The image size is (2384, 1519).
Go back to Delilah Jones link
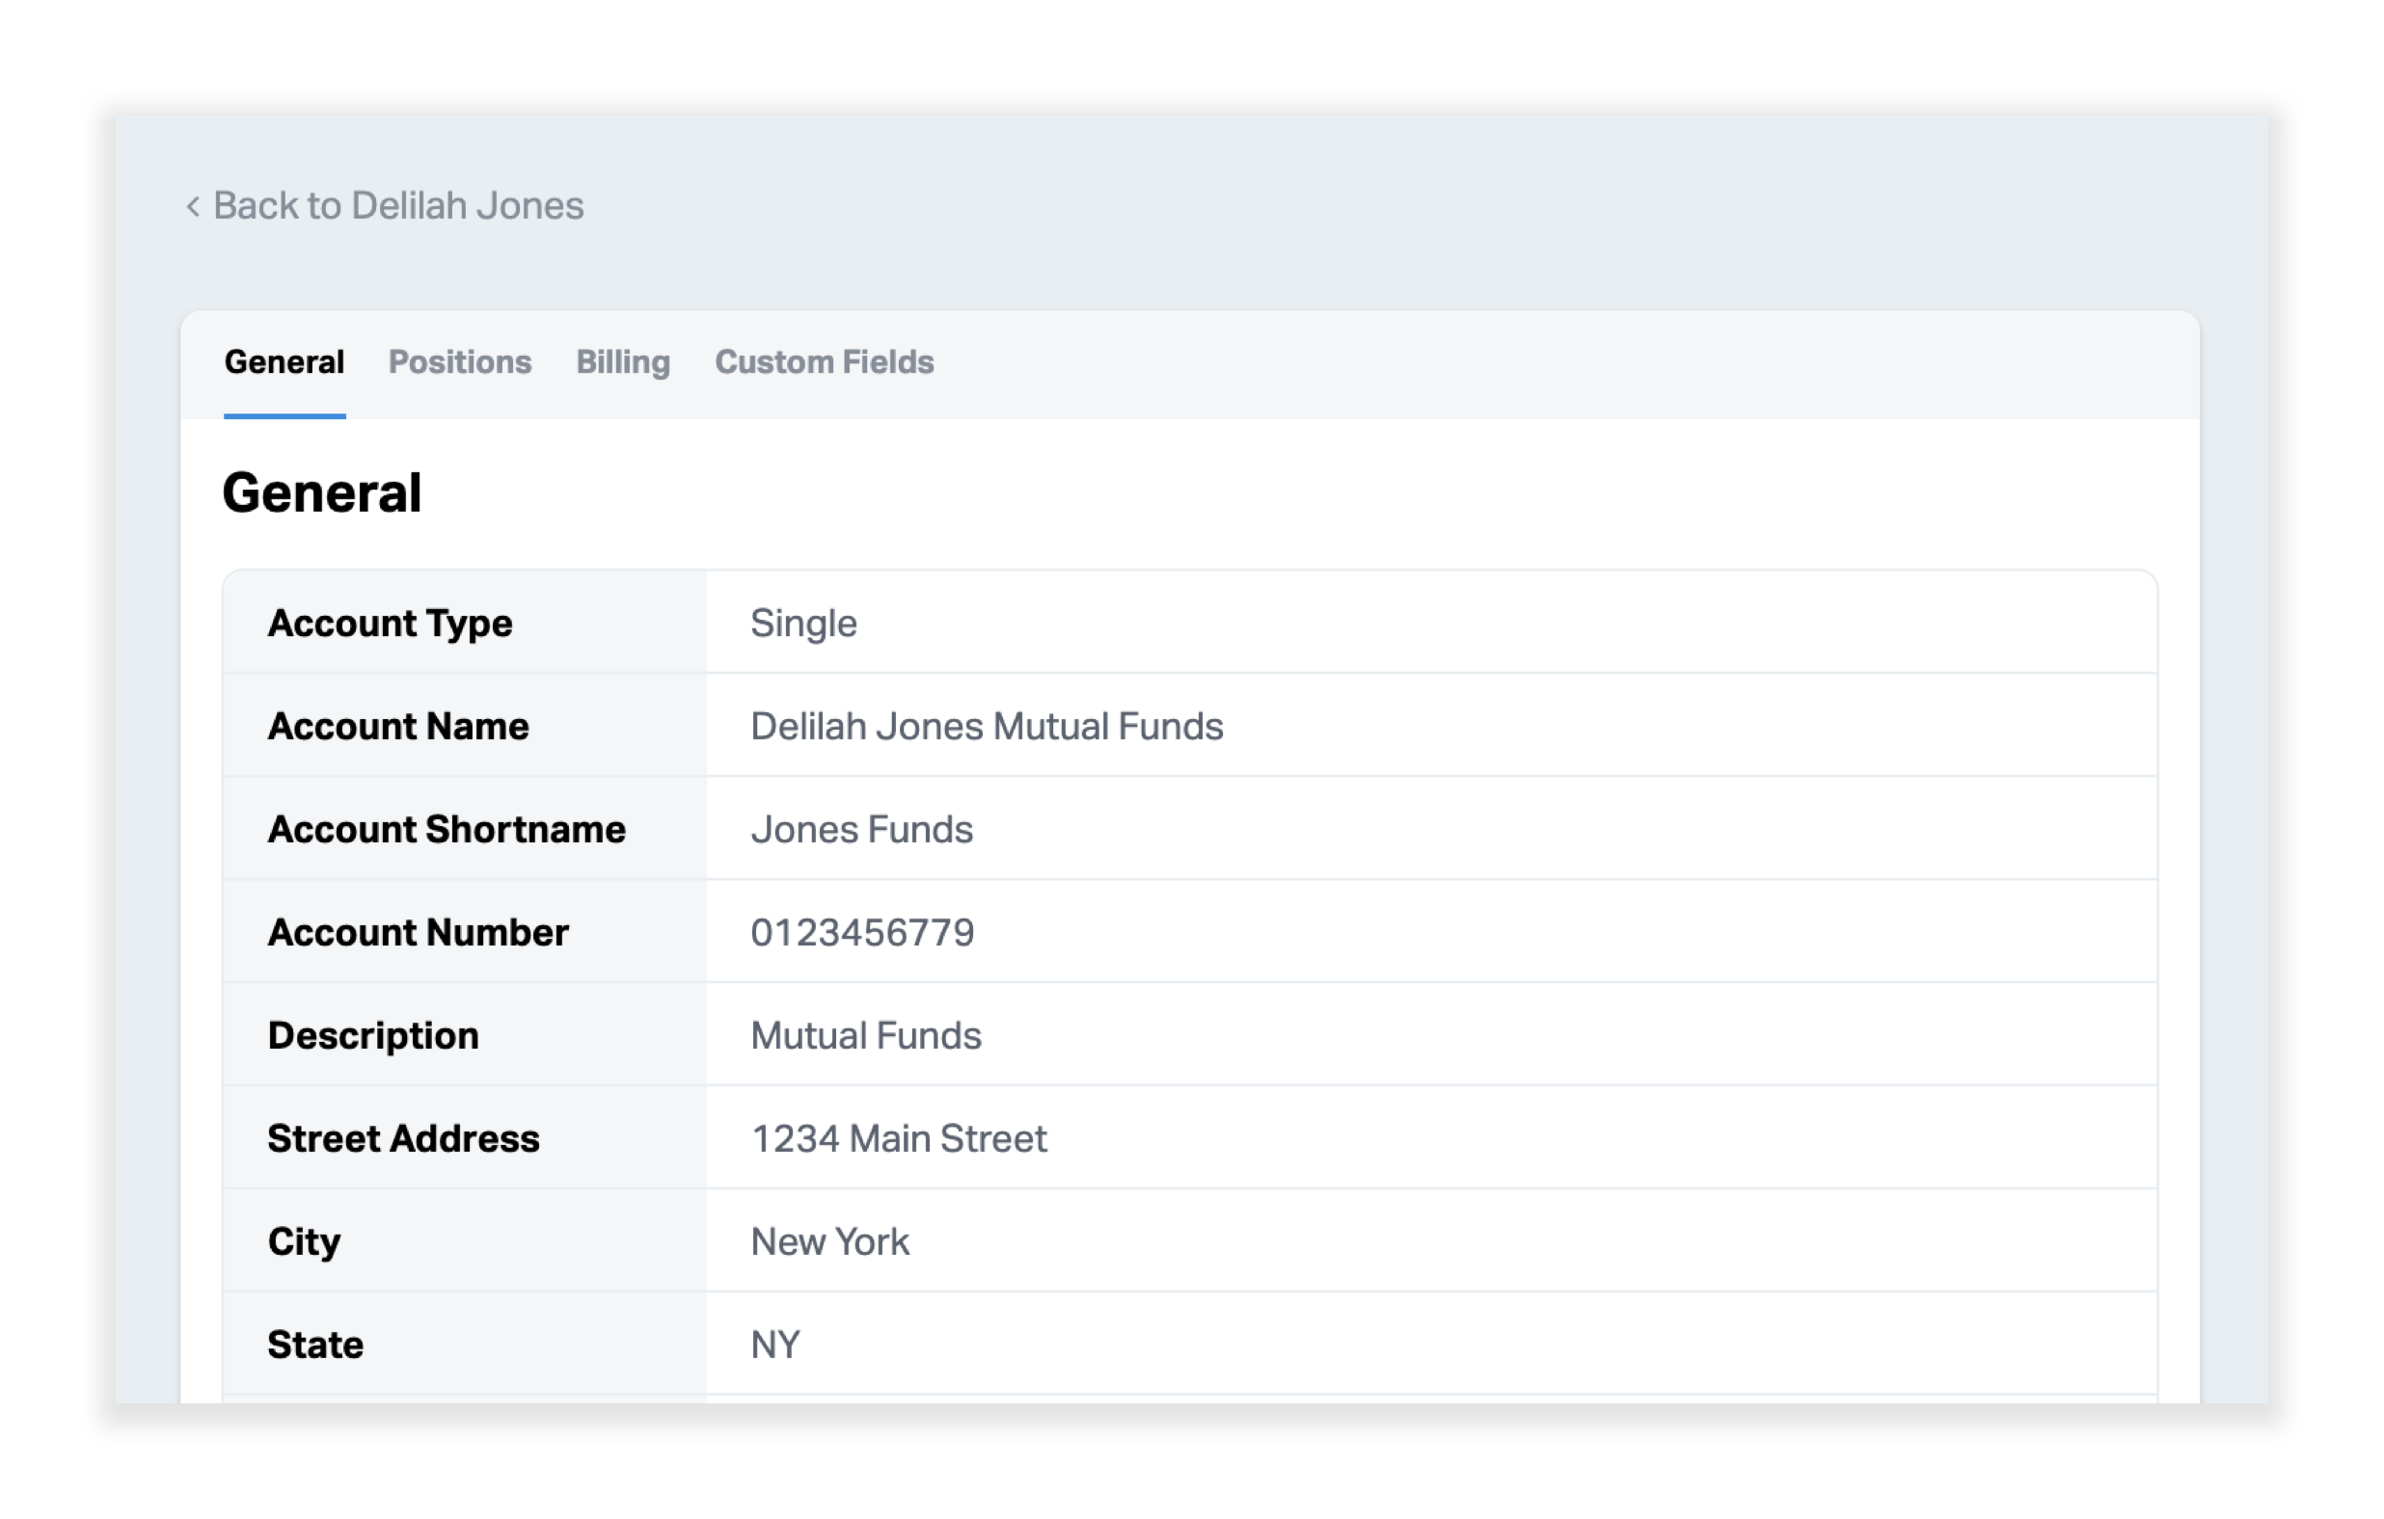point(398,206)
